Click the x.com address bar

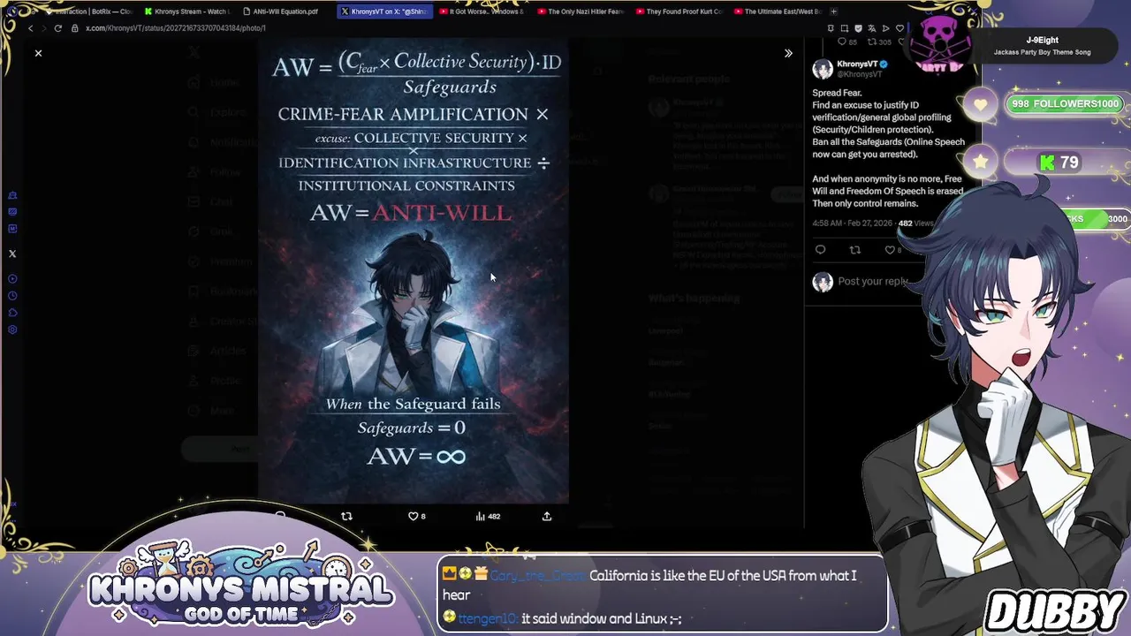point(177,28)
